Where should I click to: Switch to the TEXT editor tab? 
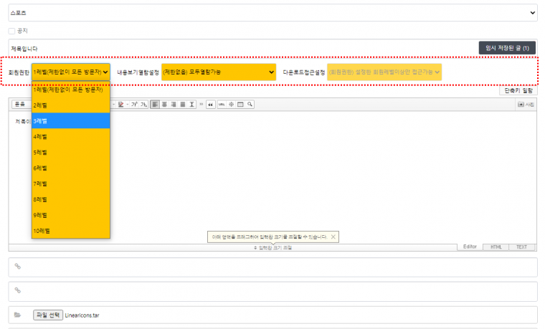click(521, 247)
